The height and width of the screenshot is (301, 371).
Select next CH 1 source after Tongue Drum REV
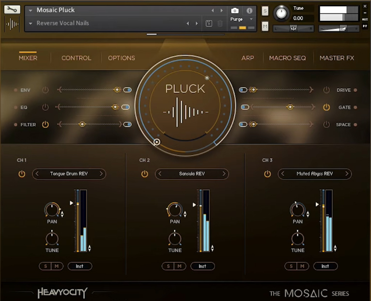[x=101, y=174]
